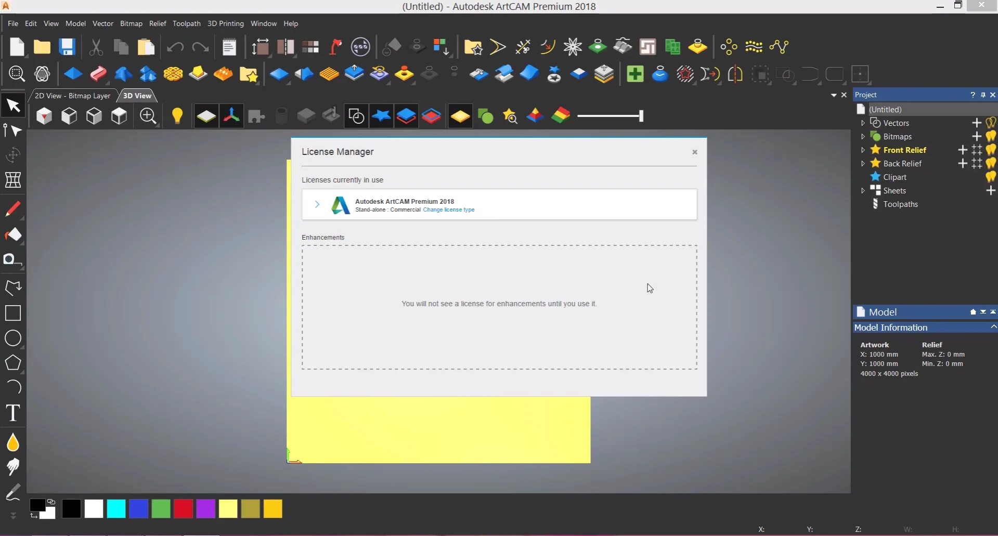Toggle Clipart visibility light bulb

point(991,177)
